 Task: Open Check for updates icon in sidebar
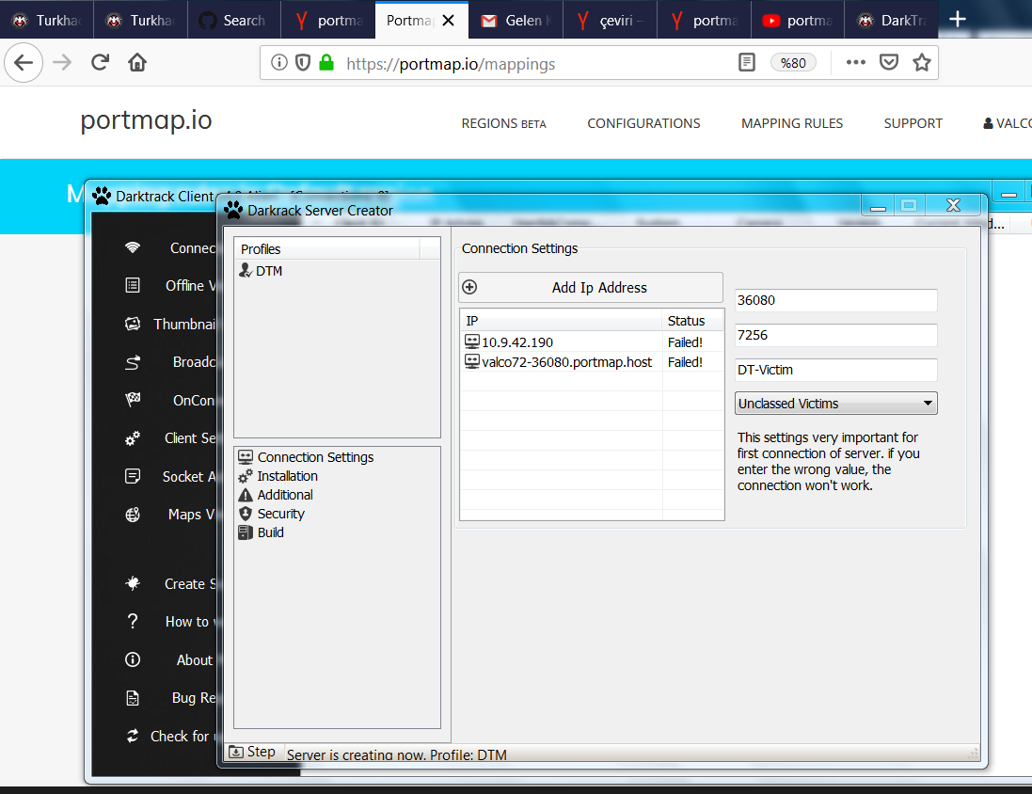[133, 736]
